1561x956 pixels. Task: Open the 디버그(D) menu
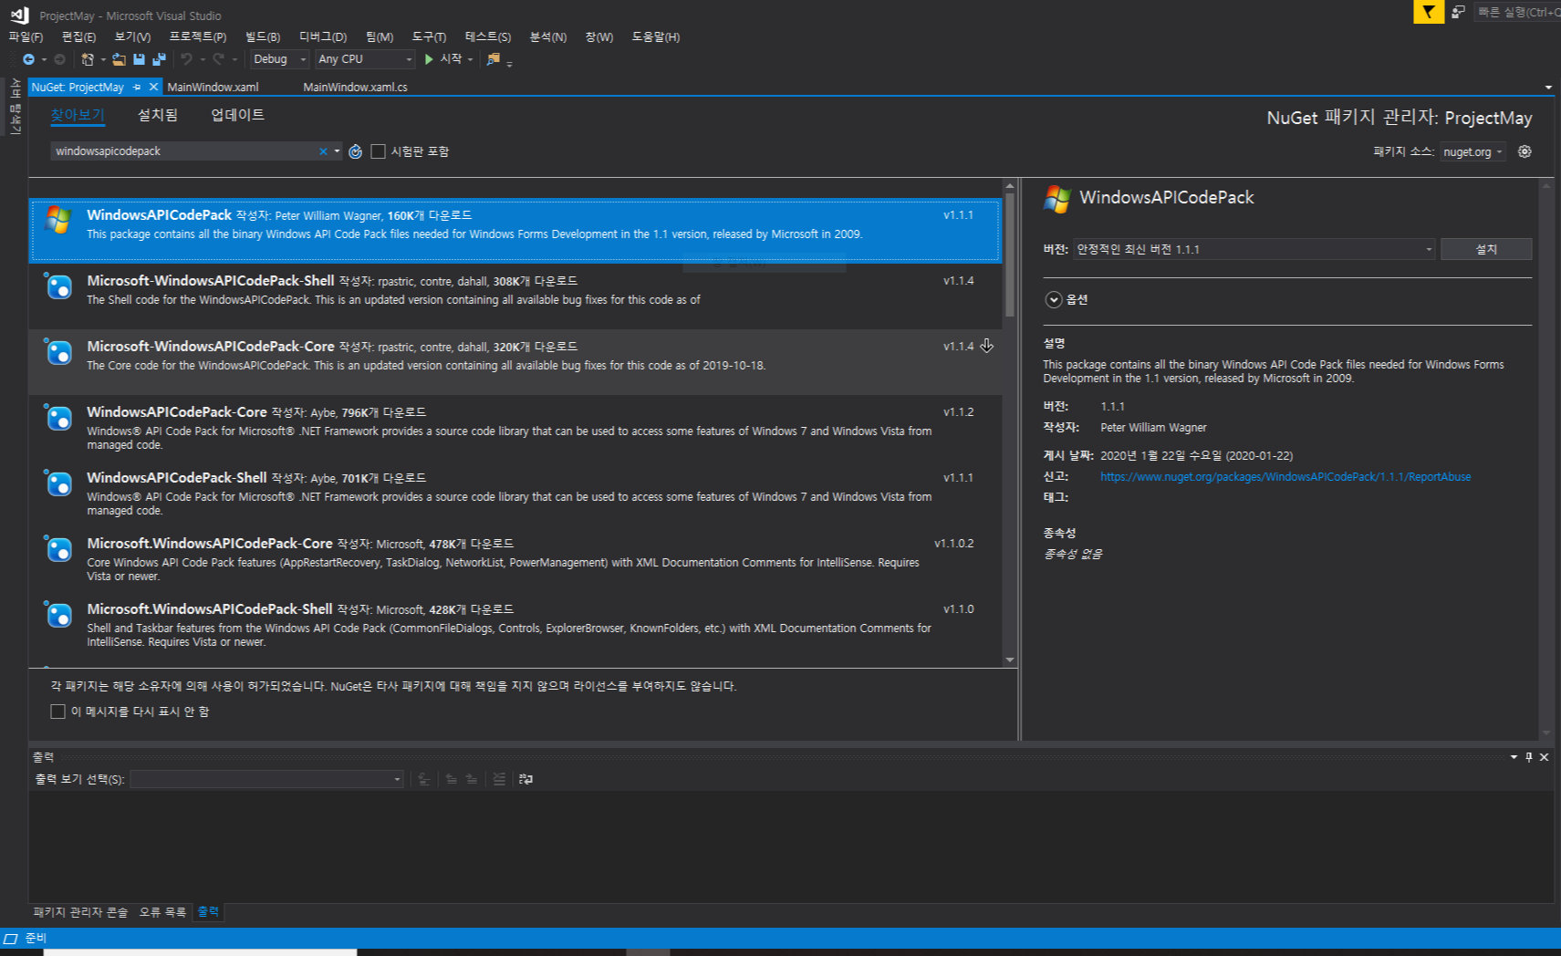(x=323, y=36)
